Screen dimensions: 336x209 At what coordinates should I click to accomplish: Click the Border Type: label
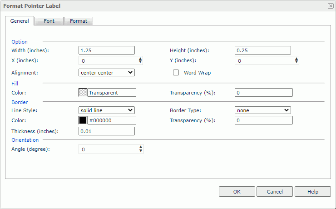(185, 110)
